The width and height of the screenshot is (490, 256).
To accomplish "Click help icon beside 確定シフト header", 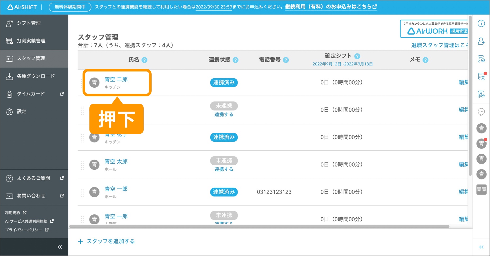I will (357, 56).
